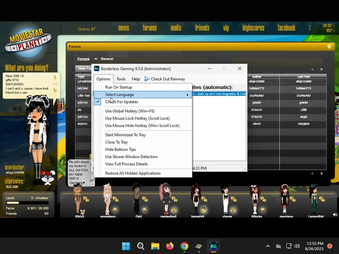Viewport: 339px width, 254px height.
Task: Click Odd avatar in bottom bar
Action: point(137,199)
